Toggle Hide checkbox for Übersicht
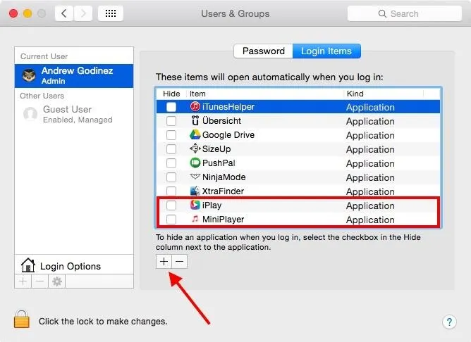 (171, 121)
